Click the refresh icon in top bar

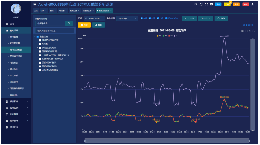pyautogui.click(x=201, y=4)
